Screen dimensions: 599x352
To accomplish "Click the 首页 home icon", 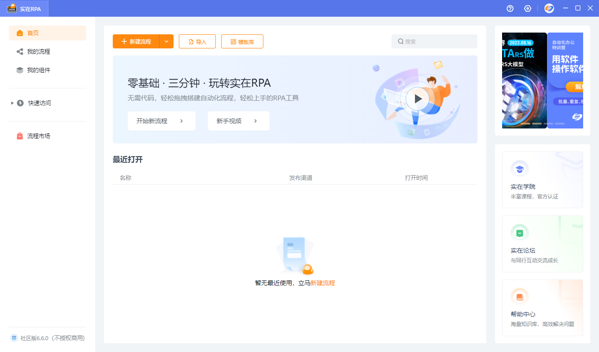I will tap(20, 33).
